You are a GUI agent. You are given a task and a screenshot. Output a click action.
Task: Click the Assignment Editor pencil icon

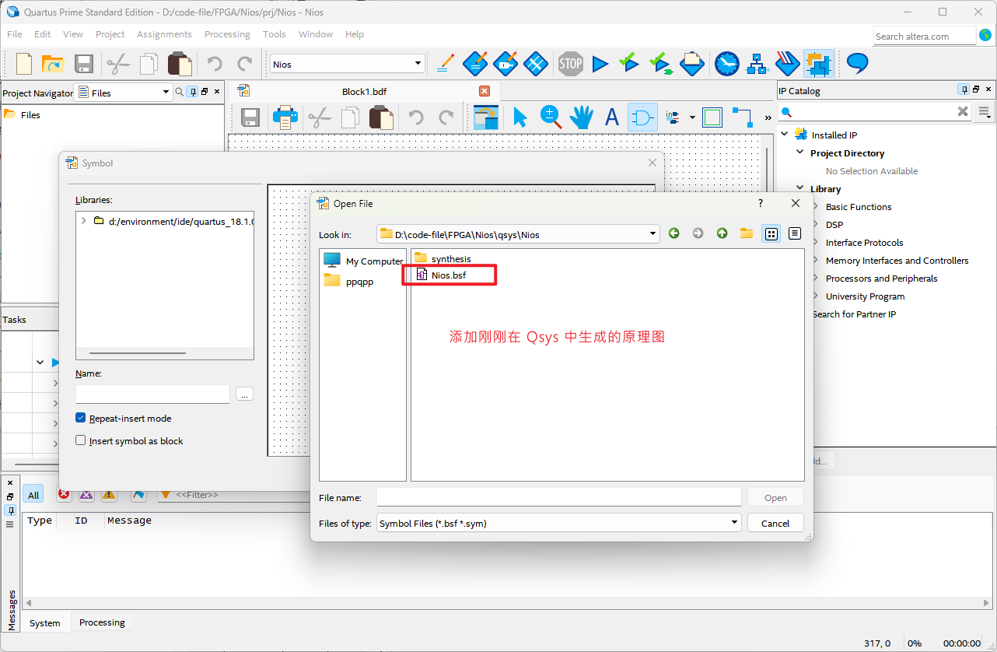[446, 64]
